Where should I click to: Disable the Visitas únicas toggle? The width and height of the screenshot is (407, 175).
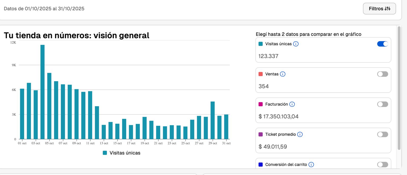point(382,44)
